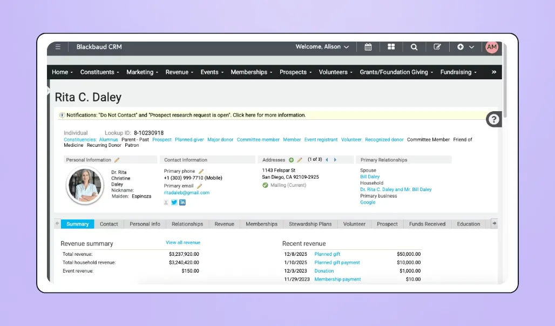Show more navigation items double chevron

(494, 72)
